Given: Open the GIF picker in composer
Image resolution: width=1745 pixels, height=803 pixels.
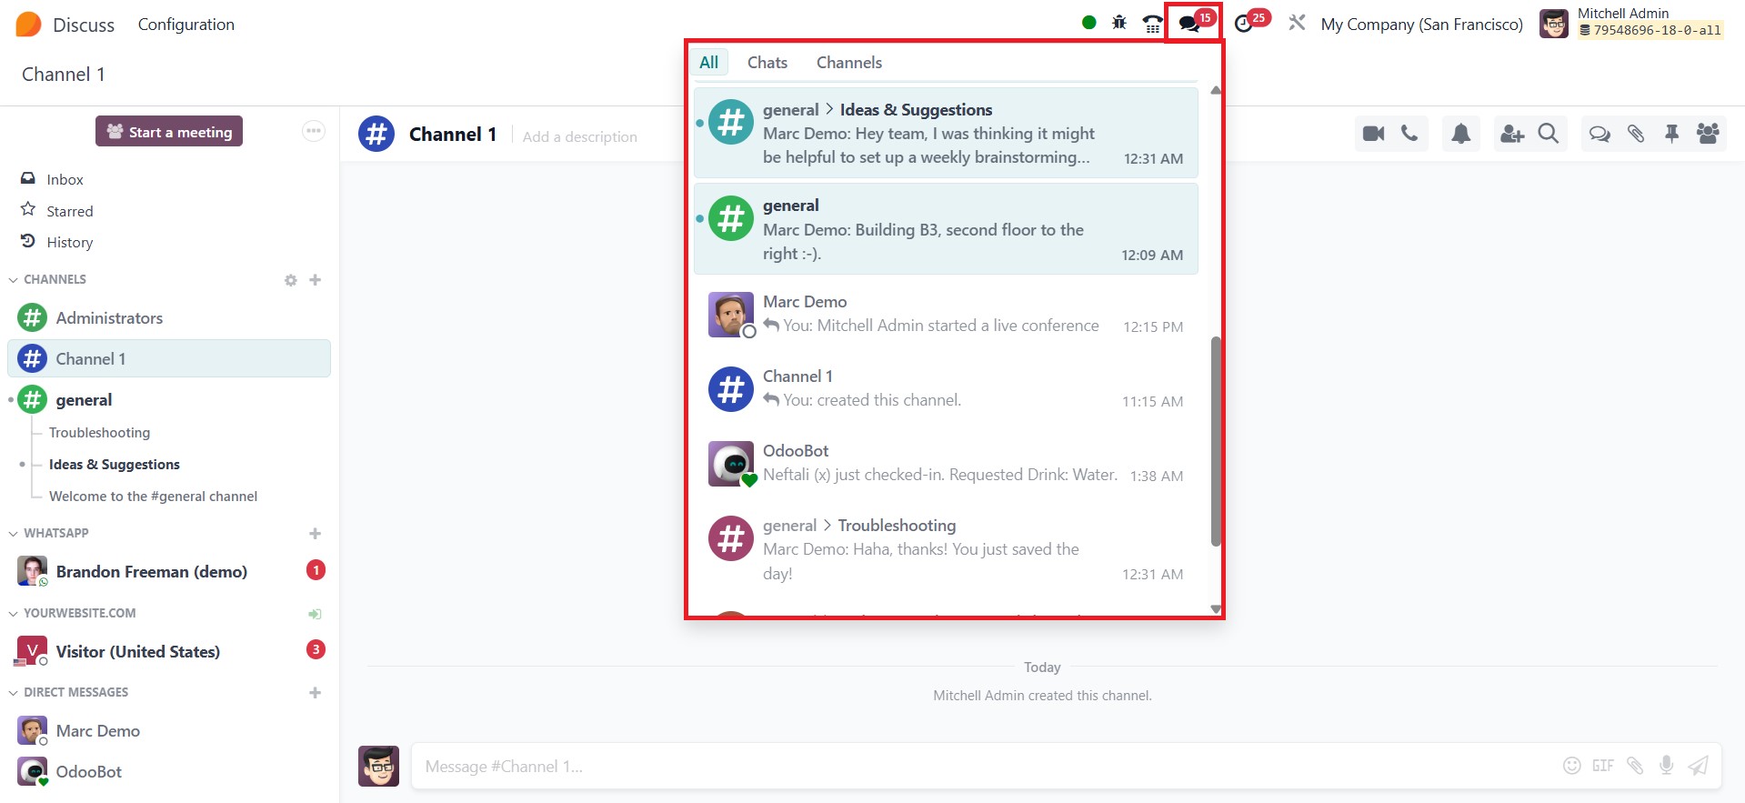Looking at the screenshot, I should (x=1603, y=766).
